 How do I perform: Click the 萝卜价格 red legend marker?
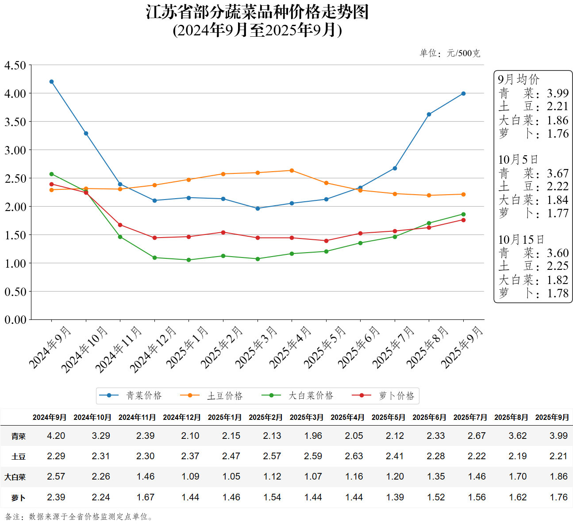pos(361,396)
